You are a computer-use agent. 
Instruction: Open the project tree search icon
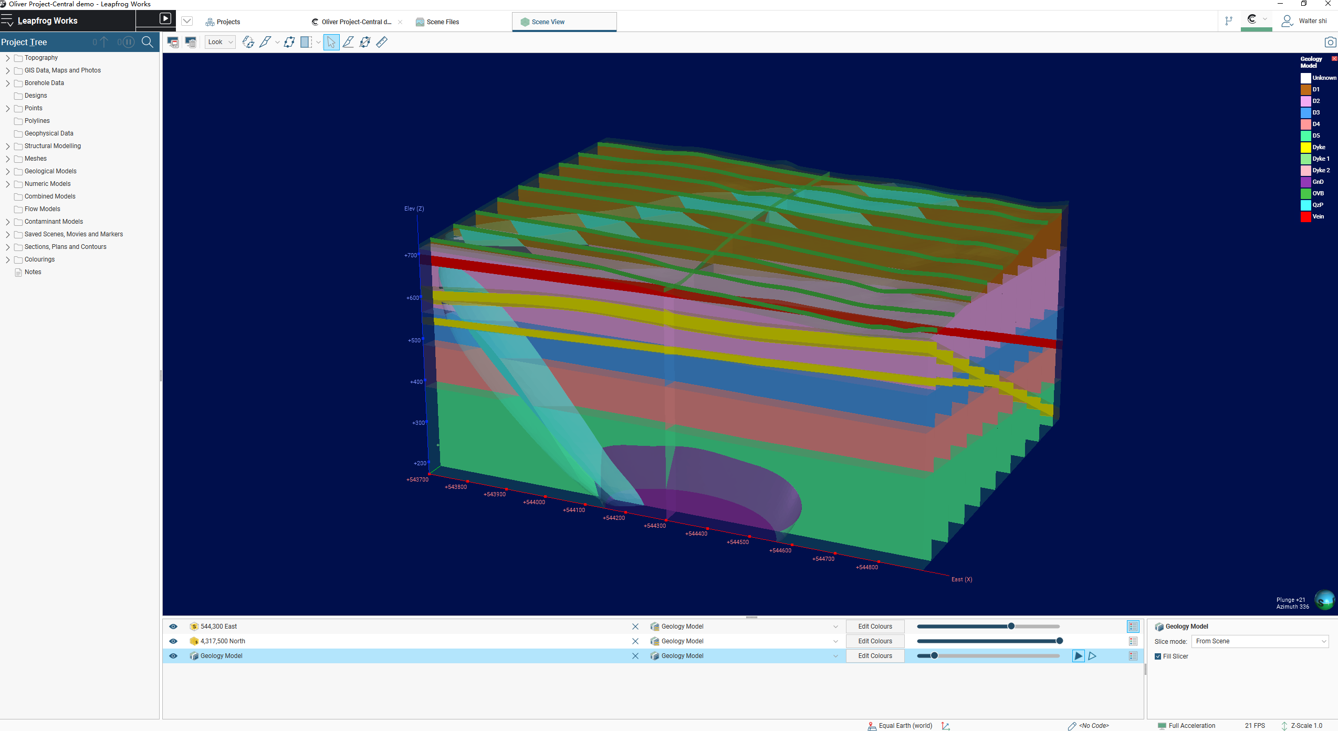click(x=148, y=42)
